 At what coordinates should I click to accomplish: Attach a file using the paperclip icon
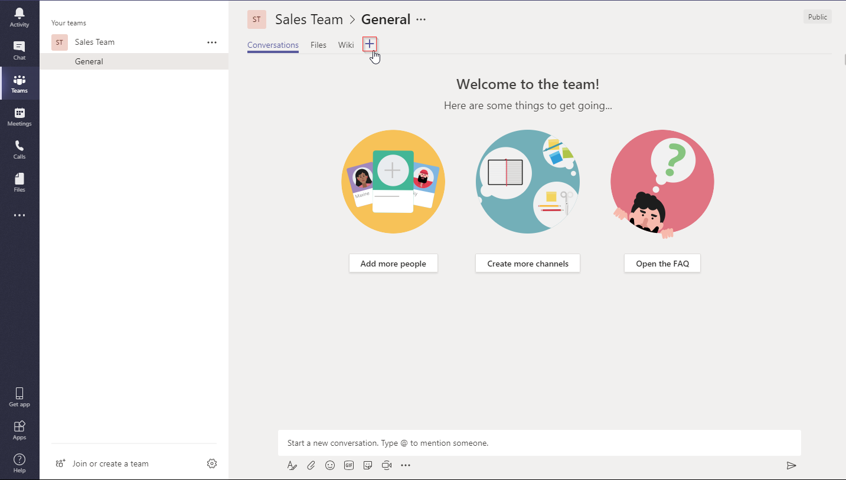(311, 465)
